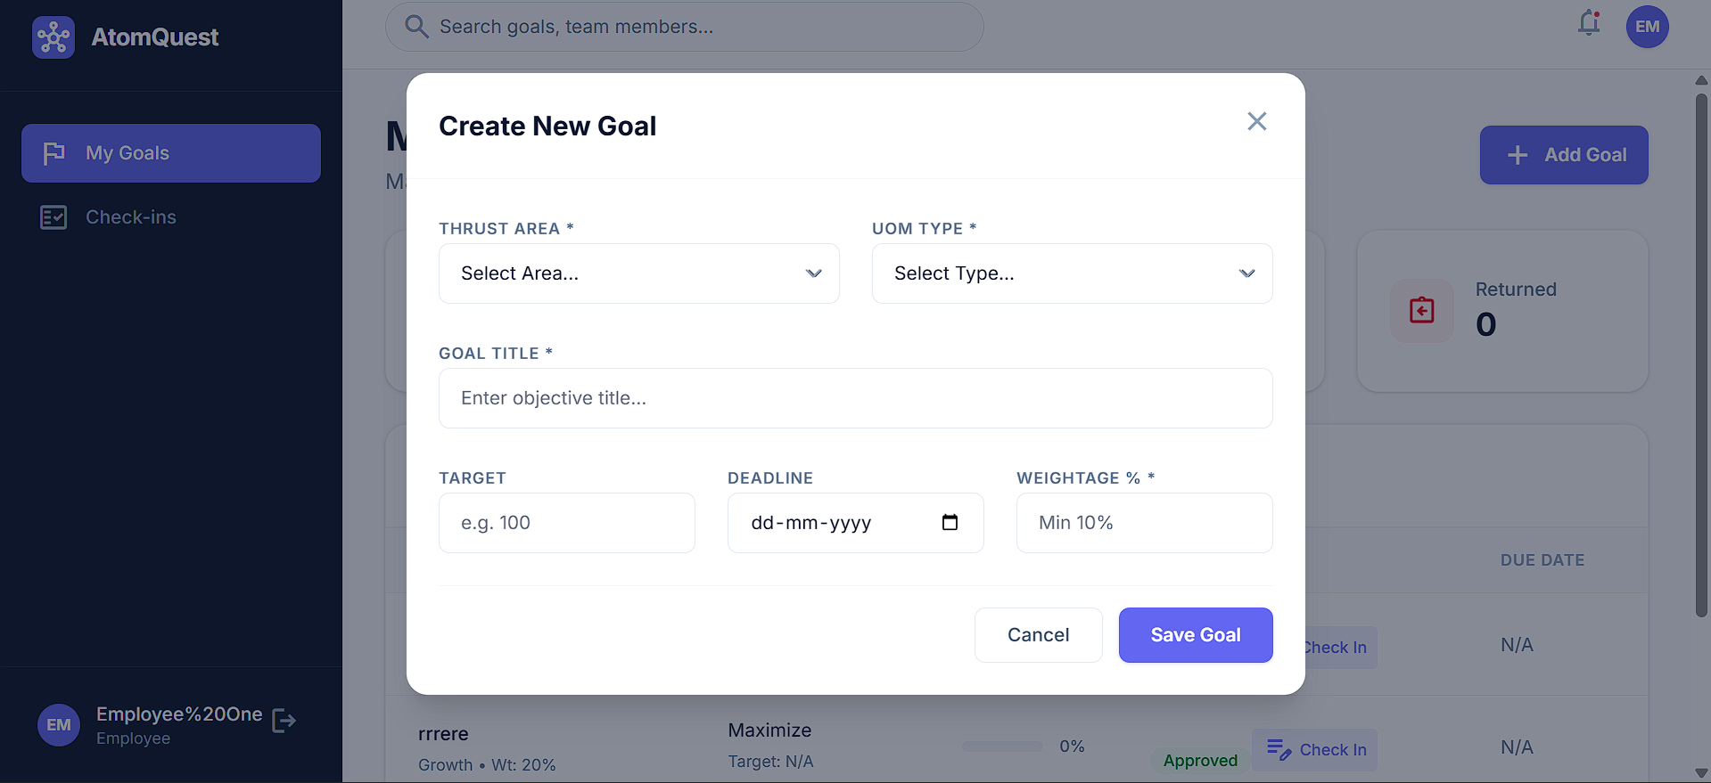Click the page vertical scrollbar
The height and width of the screenshot is (783, 1711).
(1701, 355)
